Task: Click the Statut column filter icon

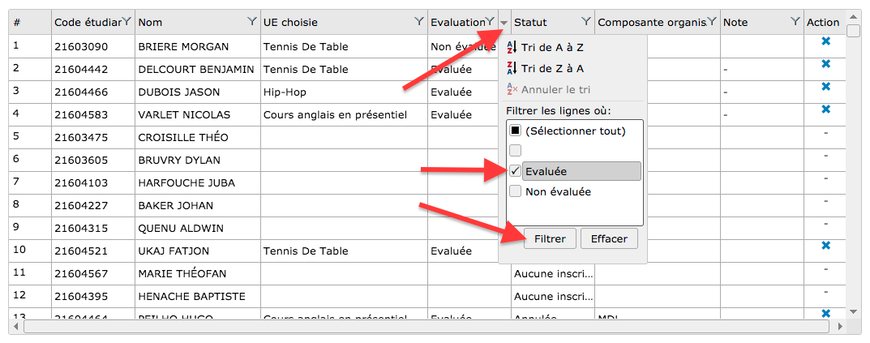Action: click(x=586, y=22)
